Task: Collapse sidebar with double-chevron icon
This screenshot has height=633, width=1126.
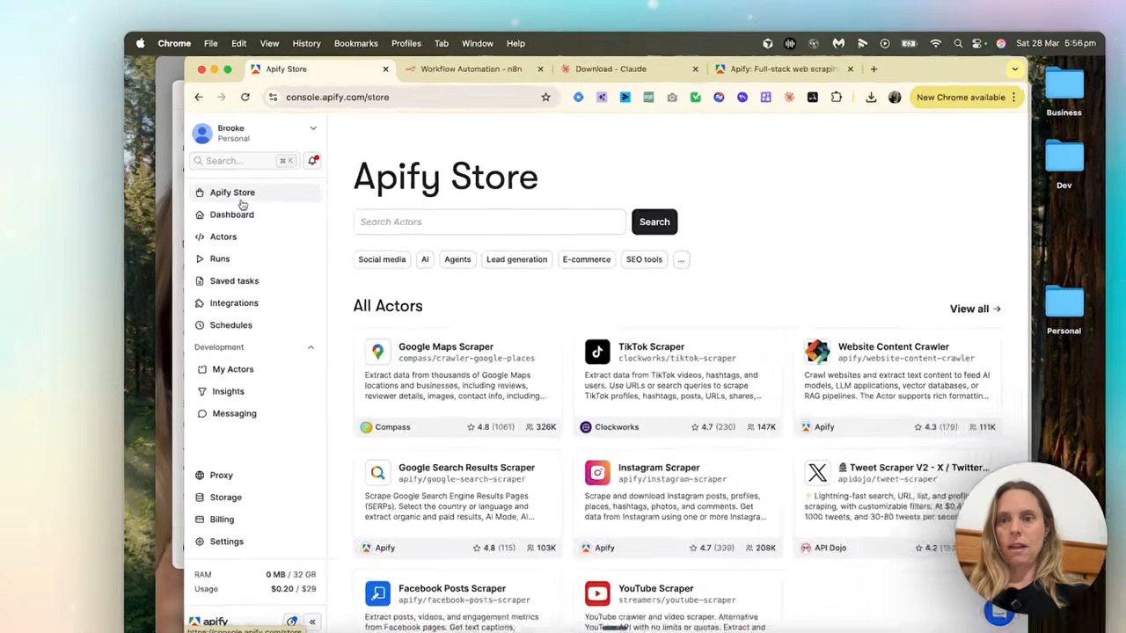Action: pyautogui.click(x=311, y=622)
